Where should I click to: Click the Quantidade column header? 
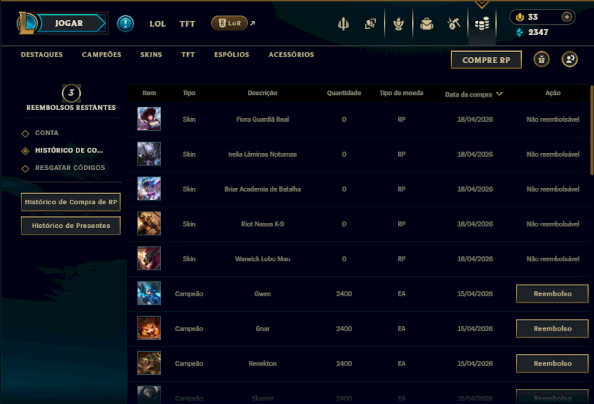(344, 93)
